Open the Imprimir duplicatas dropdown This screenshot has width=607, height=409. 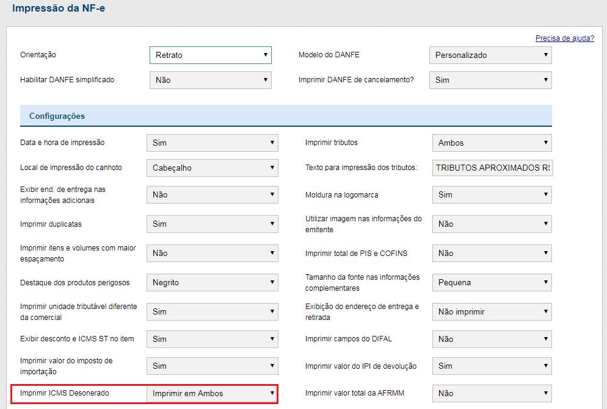[x=212, y=224]
